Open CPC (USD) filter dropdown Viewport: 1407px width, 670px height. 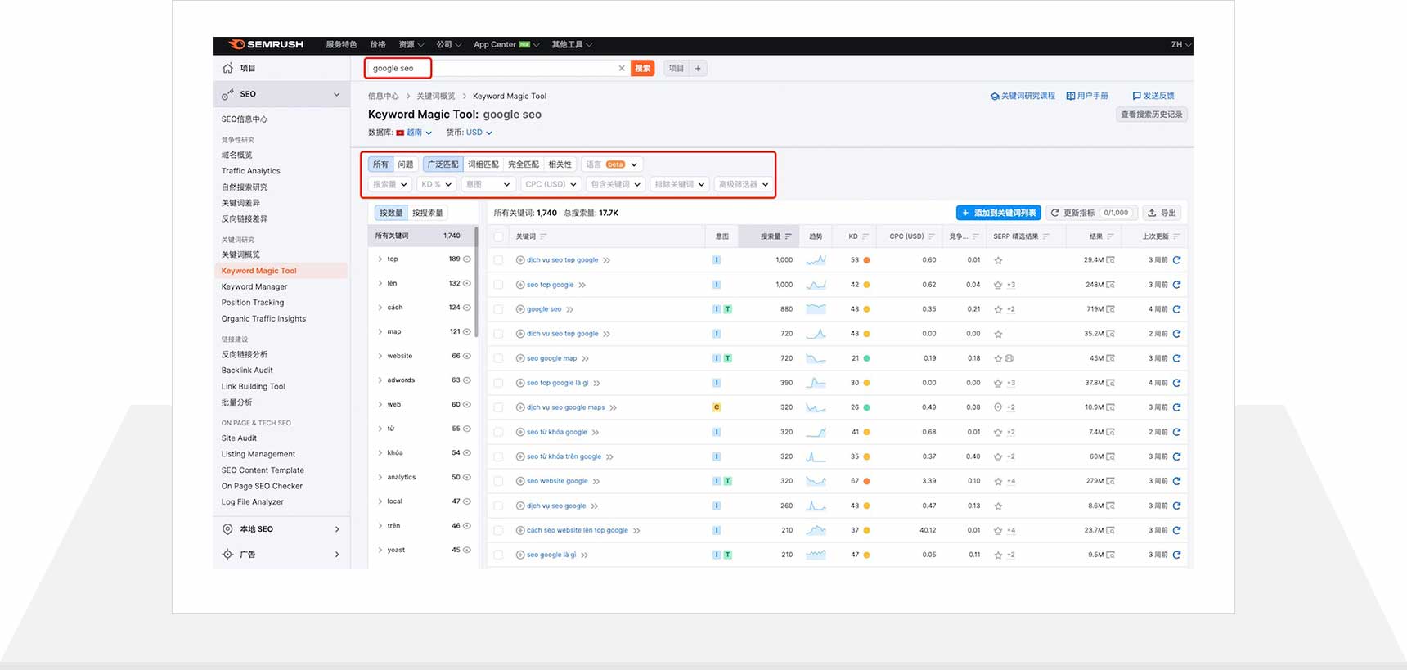click(x=551, y=184)
